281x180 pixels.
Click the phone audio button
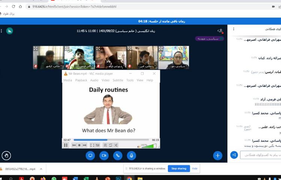click(x=118, y=155)
